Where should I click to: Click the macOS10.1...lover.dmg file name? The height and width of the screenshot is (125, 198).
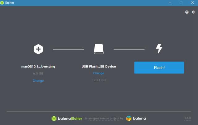pos(38,67)
